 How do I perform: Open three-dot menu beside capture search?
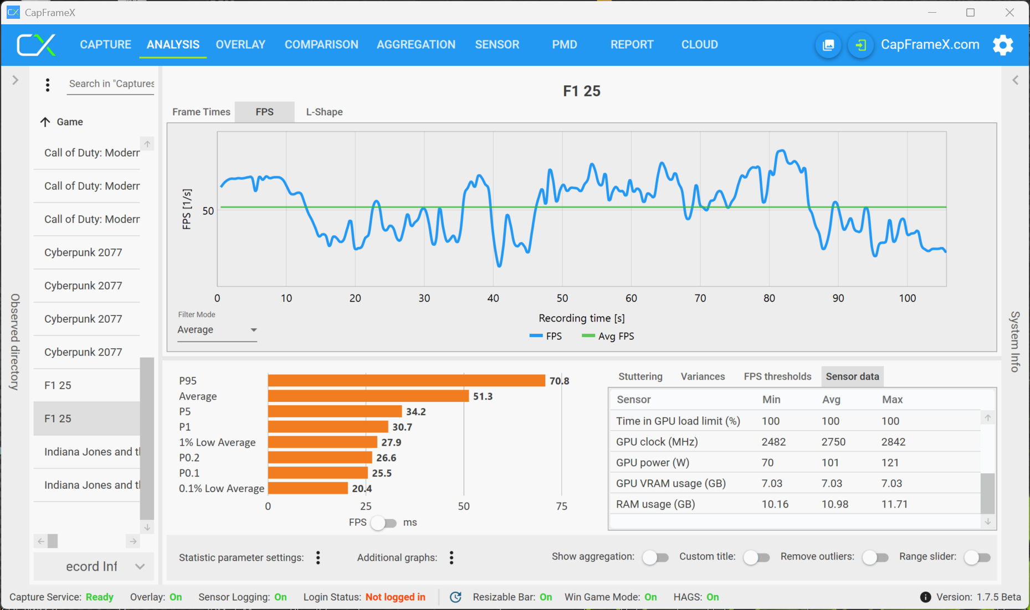[x=48, y=85]
